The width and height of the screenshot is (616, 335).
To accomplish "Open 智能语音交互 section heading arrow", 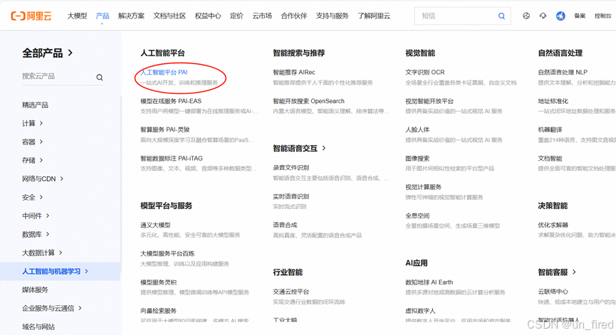I will pyautogui.click(x=324, y=148).
